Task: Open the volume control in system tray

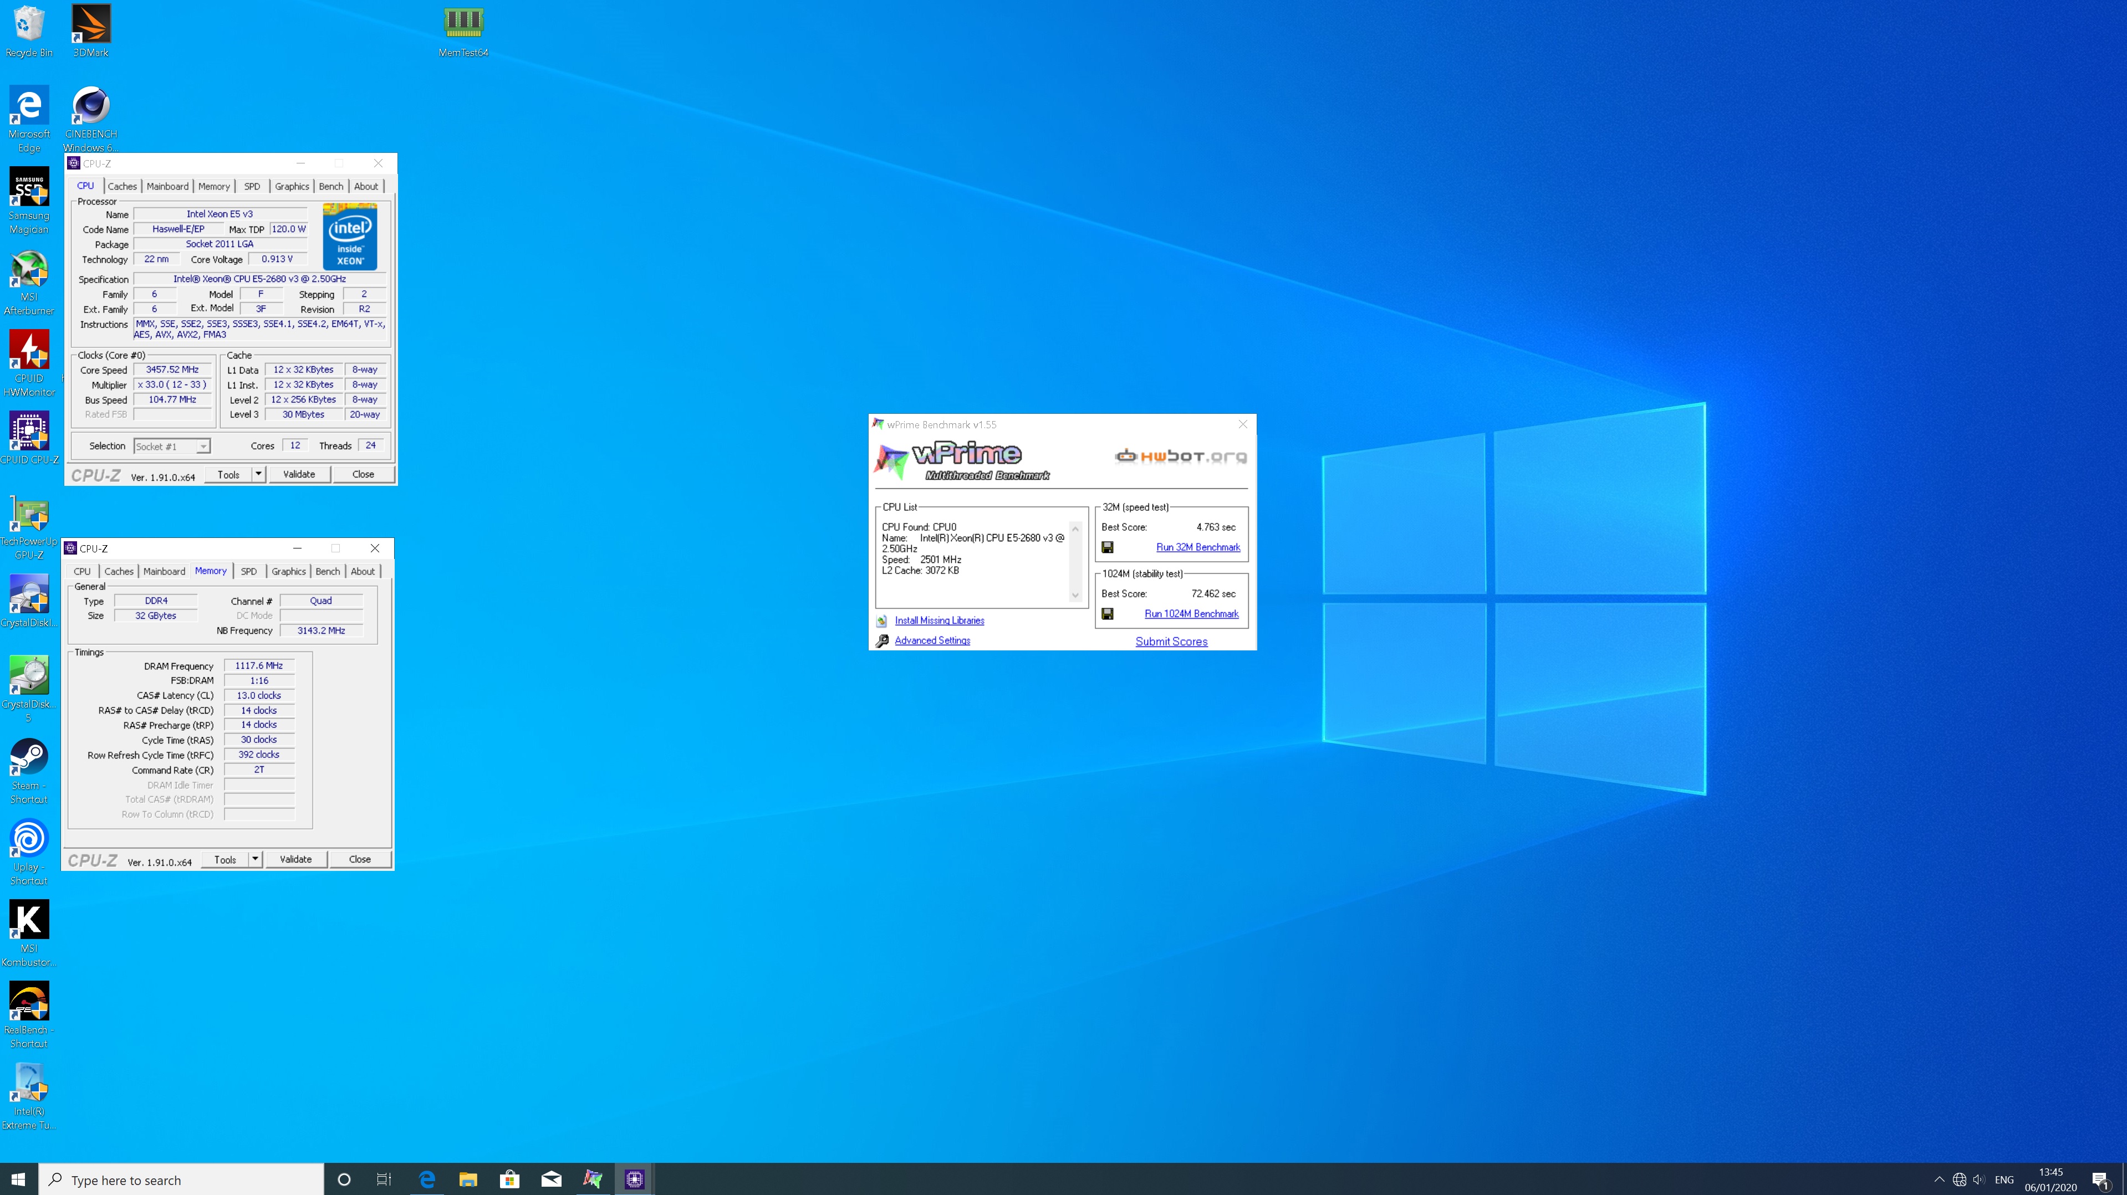Action: pyautogui.click(x=1978, y=1179)
